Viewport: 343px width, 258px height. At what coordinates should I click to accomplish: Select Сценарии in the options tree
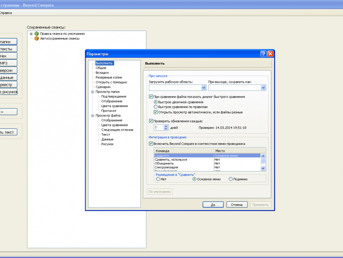[103, 87]
